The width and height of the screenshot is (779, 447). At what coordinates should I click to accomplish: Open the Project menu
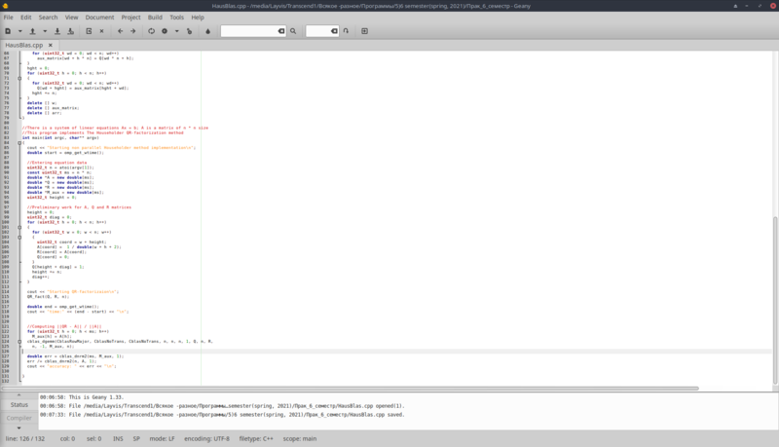[x=130, y=17]
